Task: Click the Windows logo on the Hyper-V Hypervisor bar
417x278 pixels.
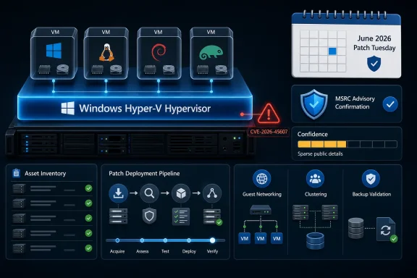Action: coord(68,108)
